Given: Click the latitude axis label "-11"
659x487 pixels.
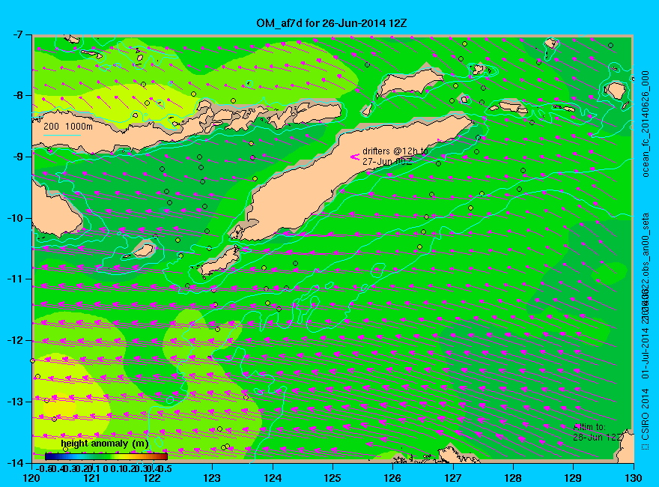Looking at the screenshot, I should click(x=14, y=279).
